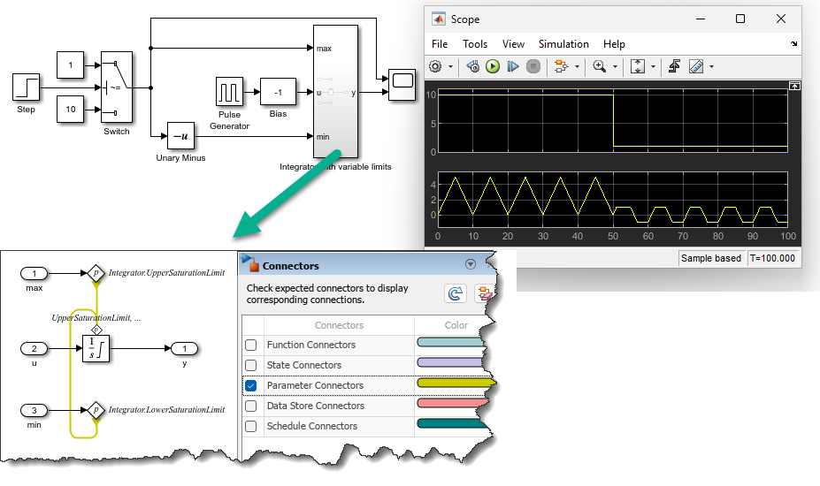Open dropdown arrow next to Zoom tool

pyautogui.click(x=615, y=67)
